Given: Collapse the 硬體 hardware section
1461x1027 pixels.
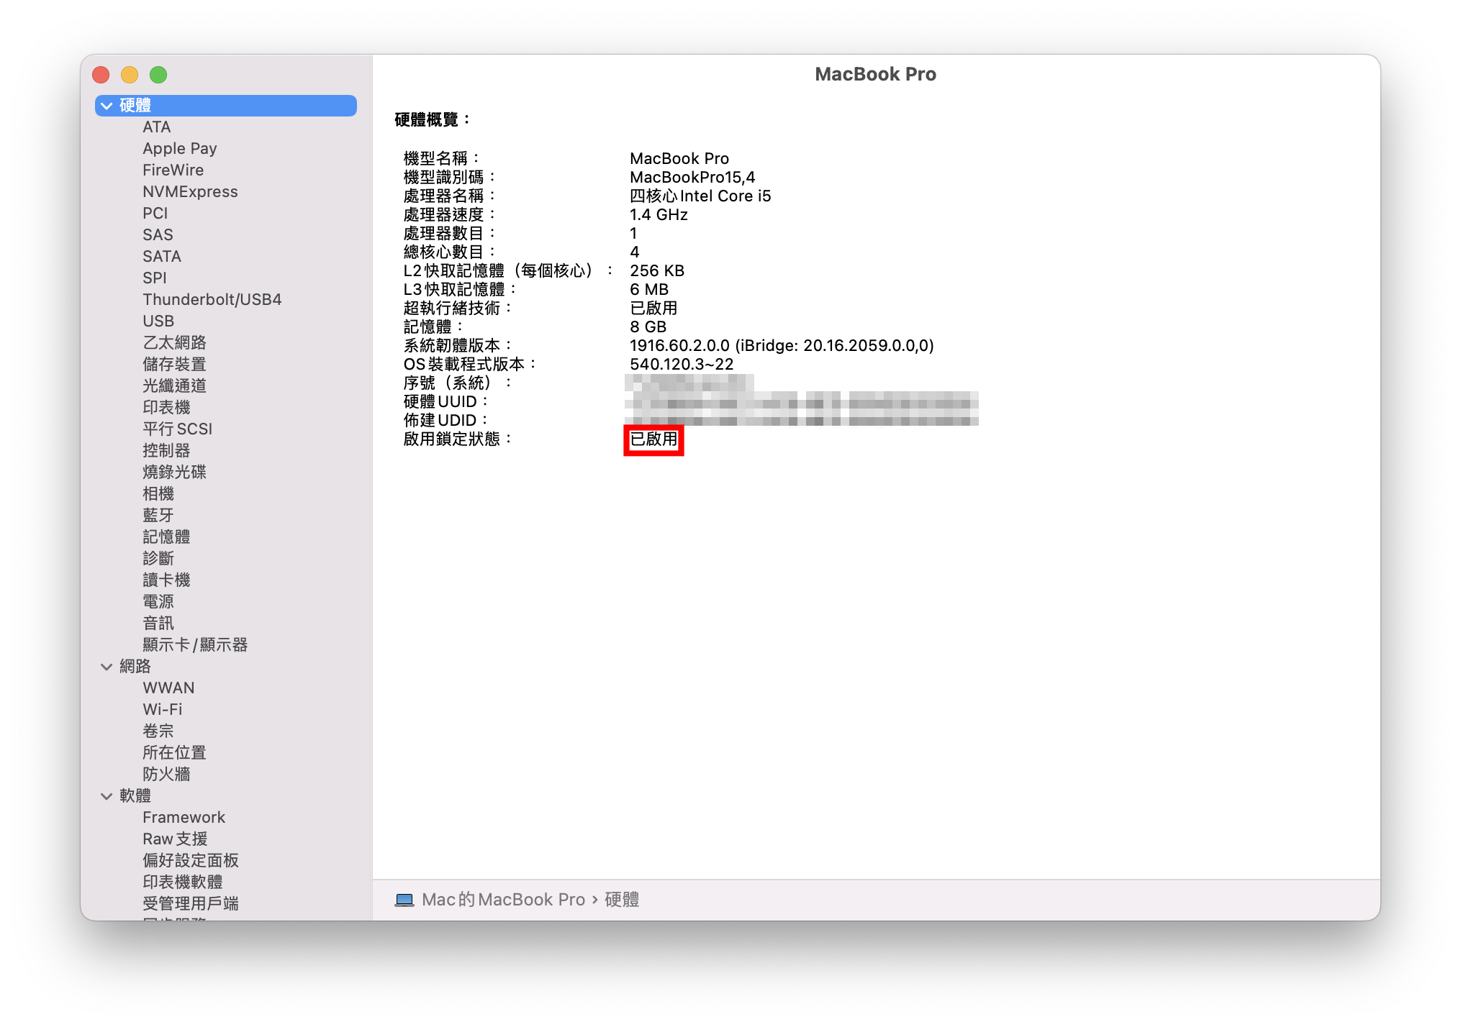Looking at the screenshot, I should [105, 105].
